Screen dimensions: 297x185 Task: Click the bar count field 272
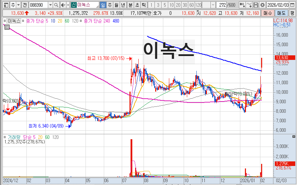point(222,5)
